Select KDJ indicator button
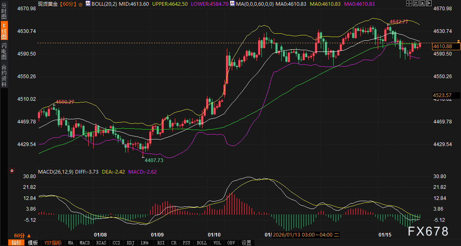 pos(130,243)
